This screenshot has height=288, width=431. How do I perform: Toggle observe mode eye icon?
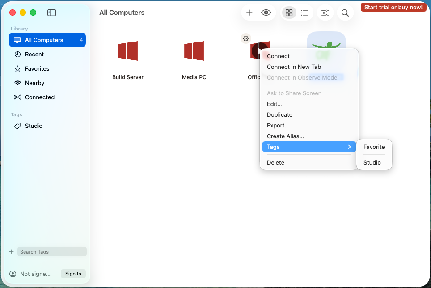click(266, 13)
